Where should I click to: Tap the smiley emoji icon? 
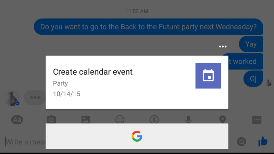point(120,120)
